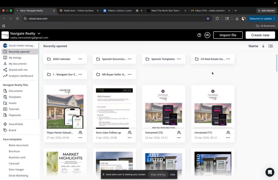Click sharing icon on Ylopo Home Valuati... card
This screenshot has width=278, height=180.
80,132
